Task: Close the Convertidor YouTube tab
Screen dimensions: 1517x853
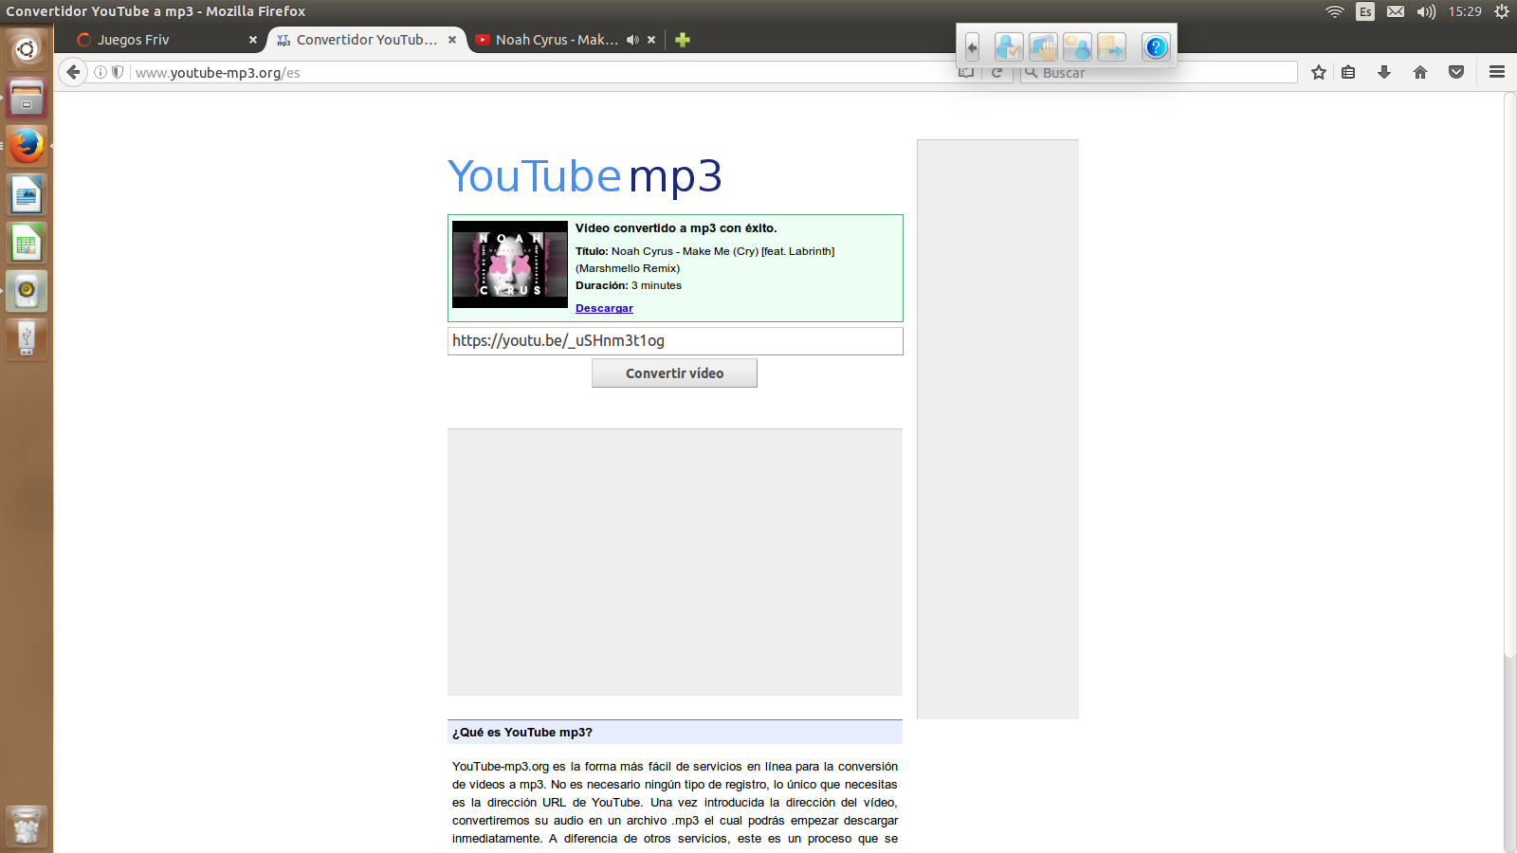Action: 452,40
